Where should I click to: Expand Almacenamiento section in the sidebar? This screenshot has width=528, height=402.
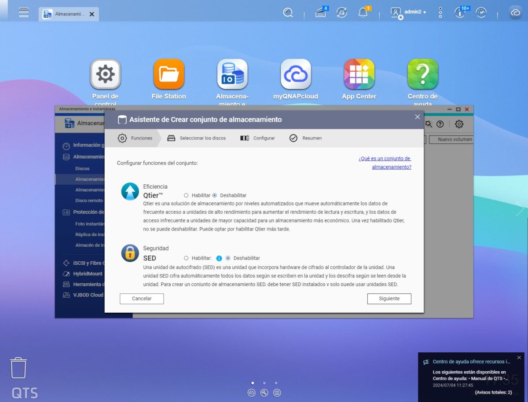tap(83, 157)
